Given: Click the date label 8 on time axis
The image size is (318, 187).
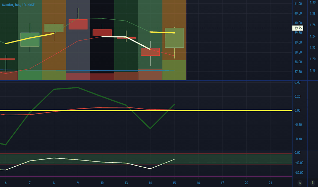Looking at the screenshot, I should (x=54, y=183).
